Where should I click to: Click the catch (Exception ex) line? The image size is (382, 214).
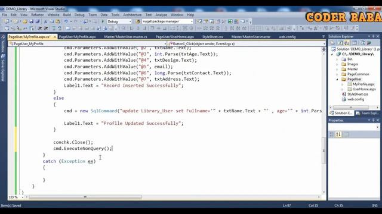(69, 161)
